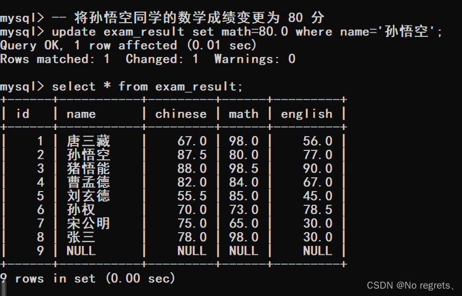The image size is (462, 296).
Task: Click 孙权's english score 78.5
Action: pyautogui.click(x=318, y=209)
